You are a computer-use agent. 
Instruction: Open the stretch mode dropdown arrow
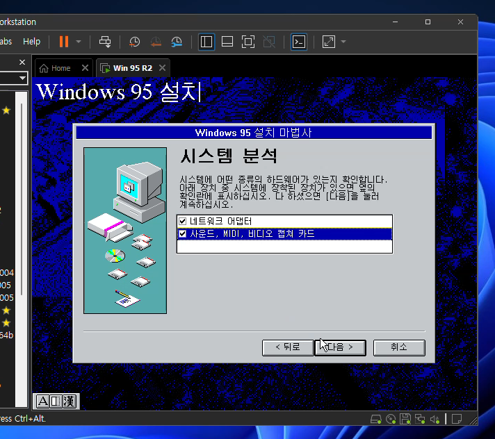(343, 42)
